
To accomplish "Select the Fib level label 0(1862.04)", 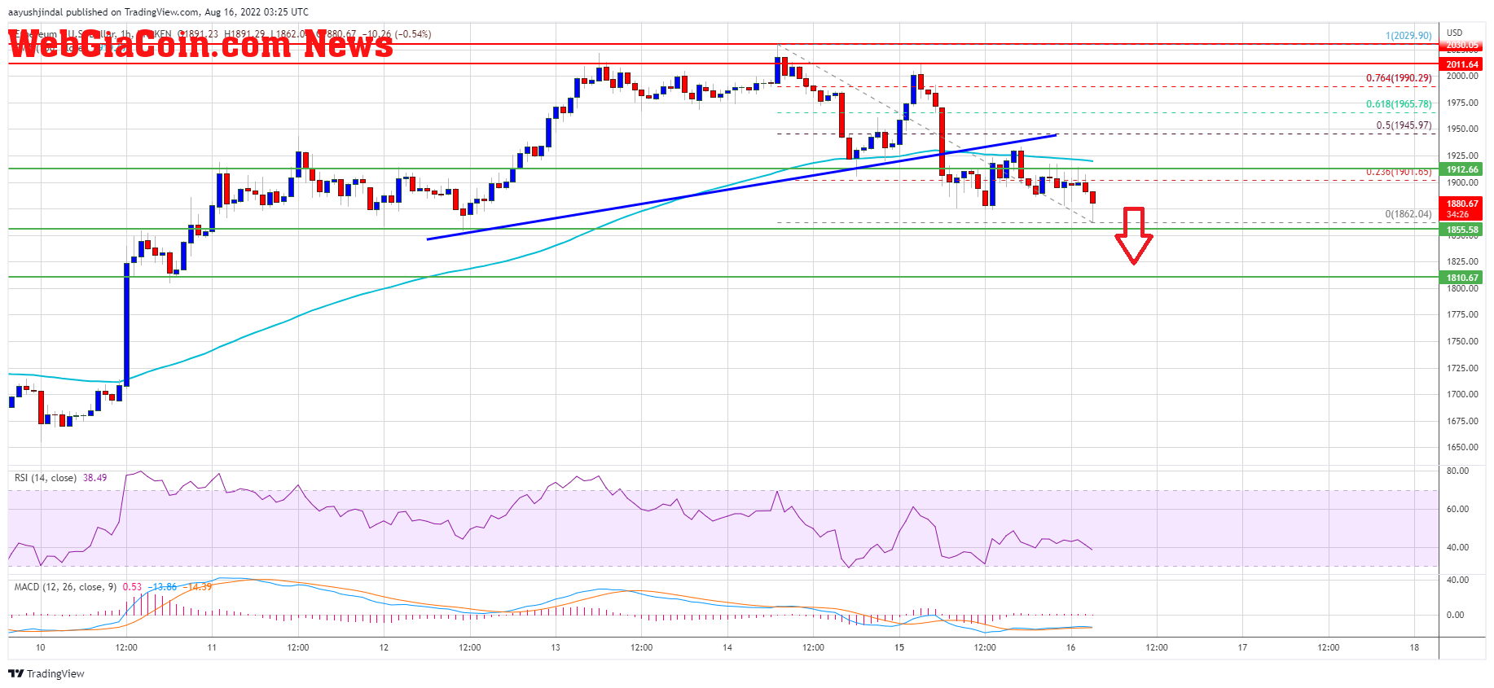I will click(x=1408, y=214).
